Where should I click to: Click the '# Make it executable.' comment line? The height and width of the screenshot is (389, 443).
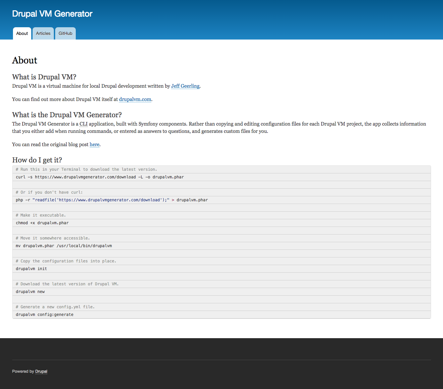tap(41, 215)
